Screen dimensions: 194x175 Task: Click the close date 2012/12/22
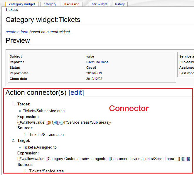coord(94,79)
